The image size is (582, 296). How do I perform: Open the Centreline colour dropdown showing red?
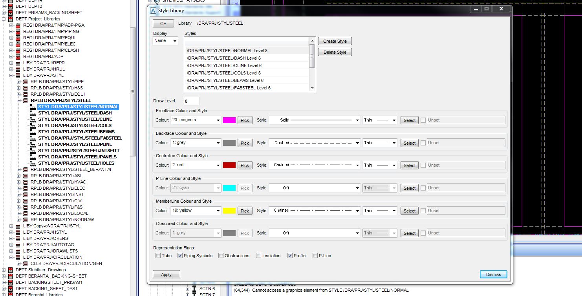pos(196,165)
